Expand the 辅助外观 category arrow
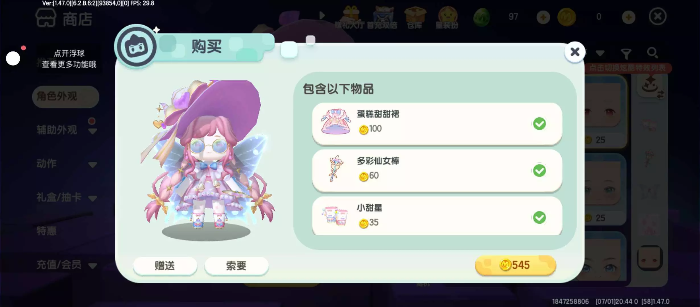 pyautogui.click(x=92, y=131)
